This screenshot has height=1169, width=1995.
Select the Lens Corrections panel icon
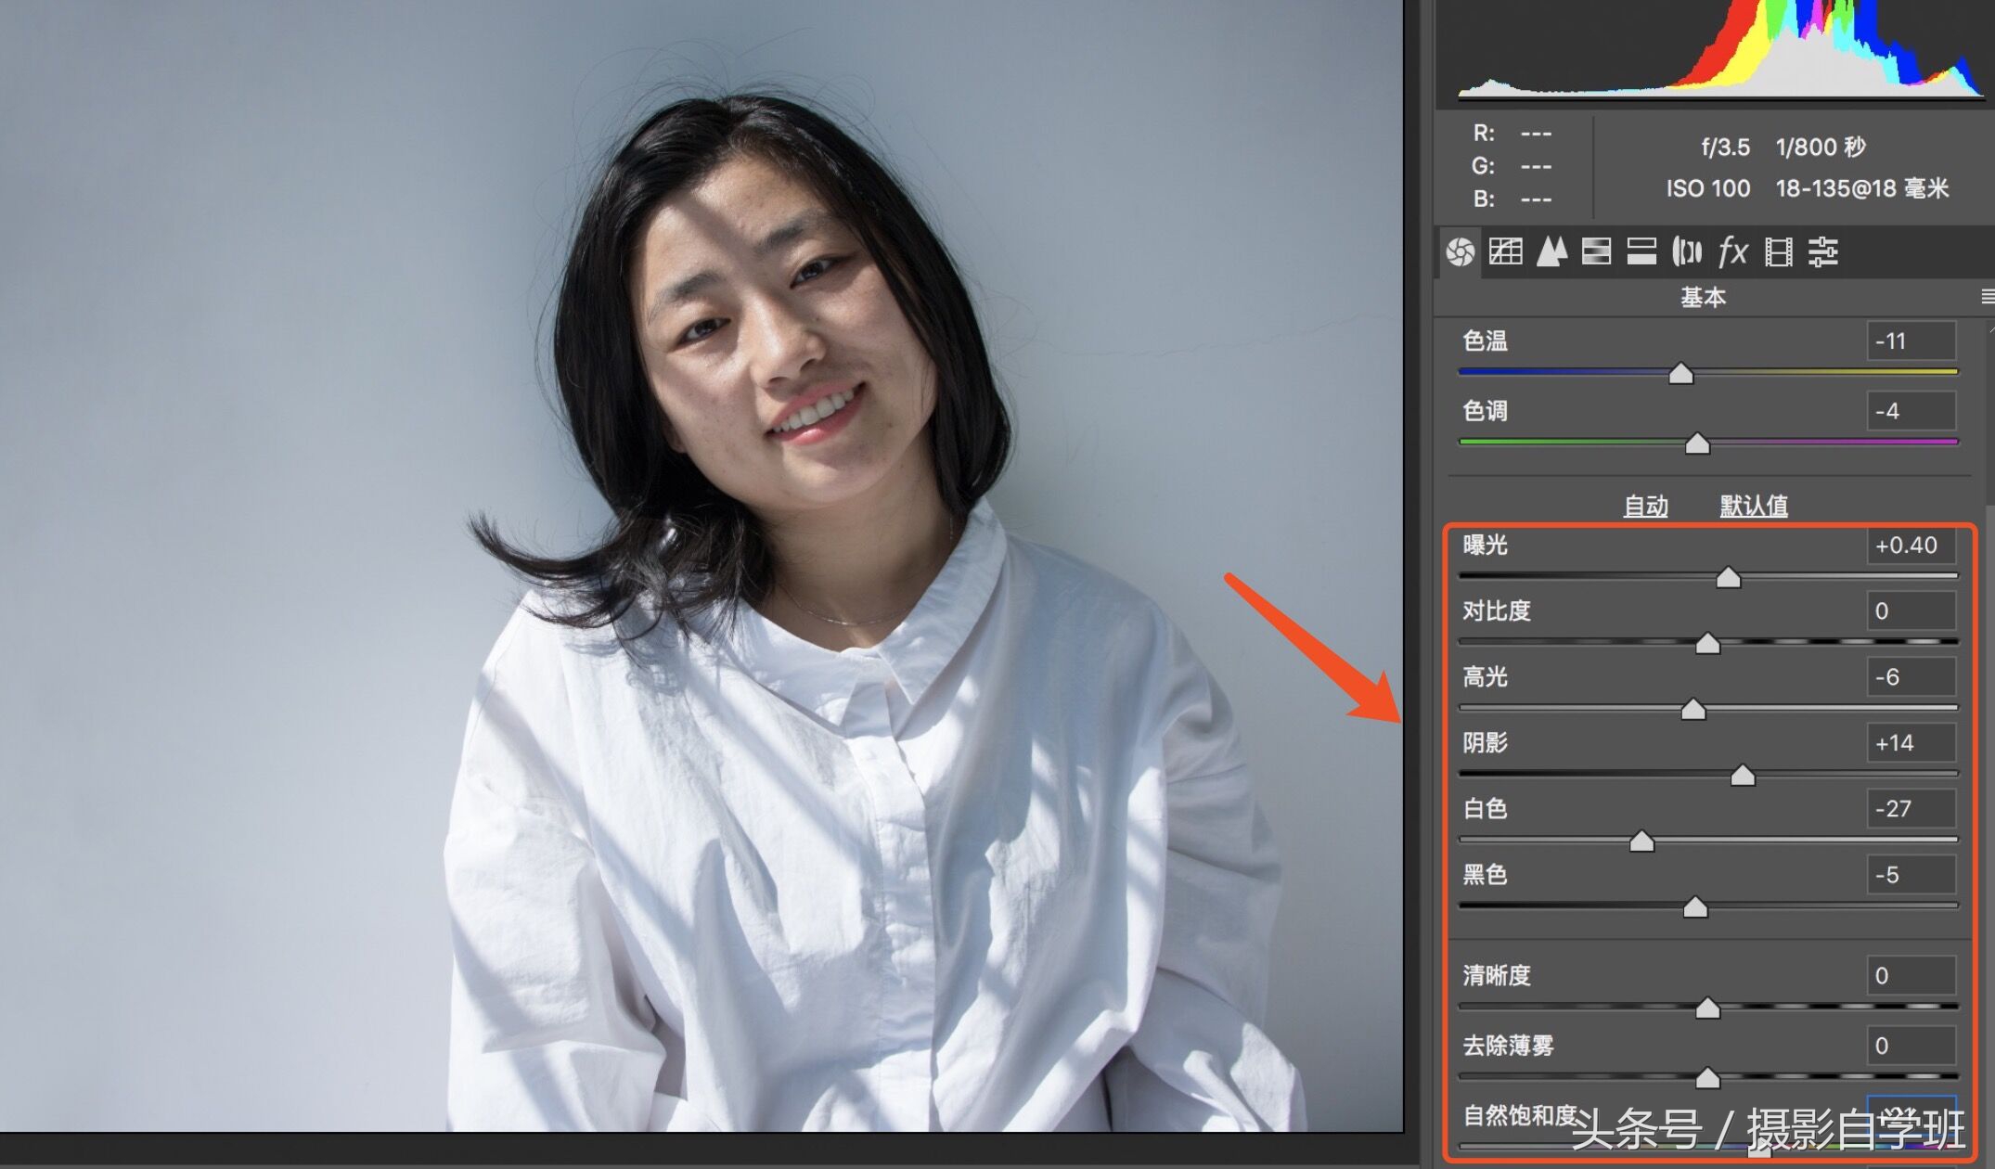pos(1686,252)
